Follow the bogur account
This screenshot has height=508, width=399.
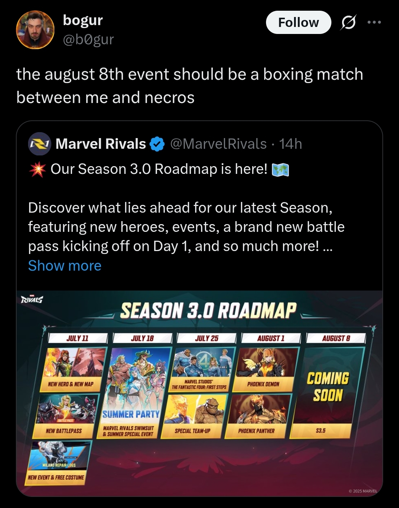coord(299,23)
